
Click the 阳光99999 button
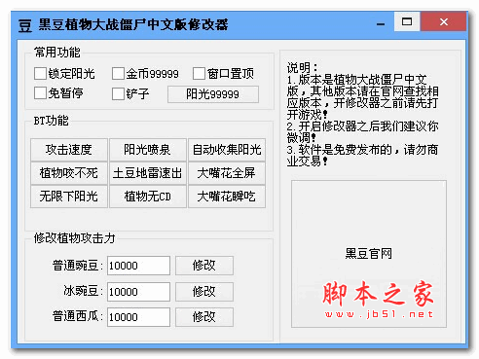coord(213,94)
